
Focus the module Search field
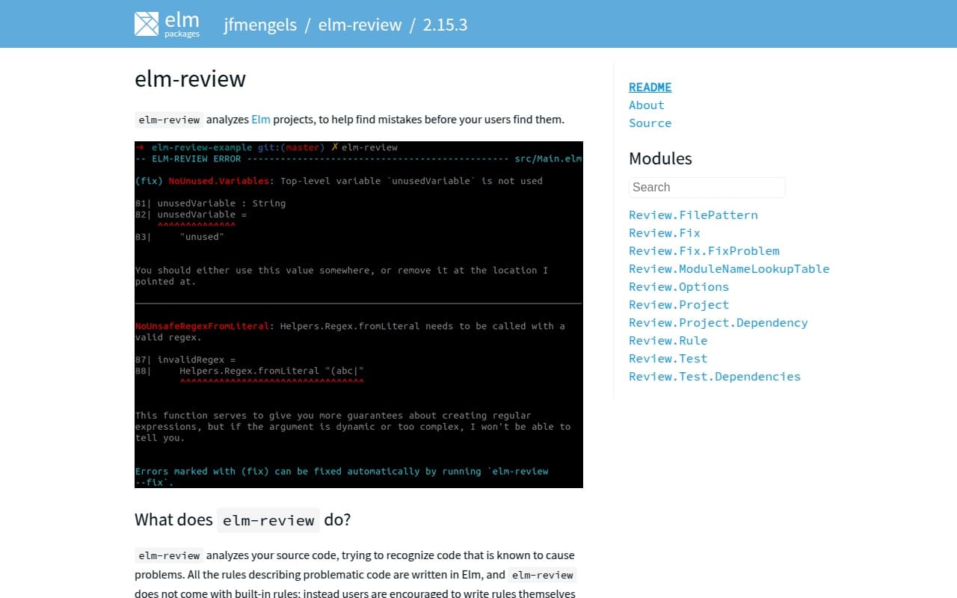click(707, 188)
